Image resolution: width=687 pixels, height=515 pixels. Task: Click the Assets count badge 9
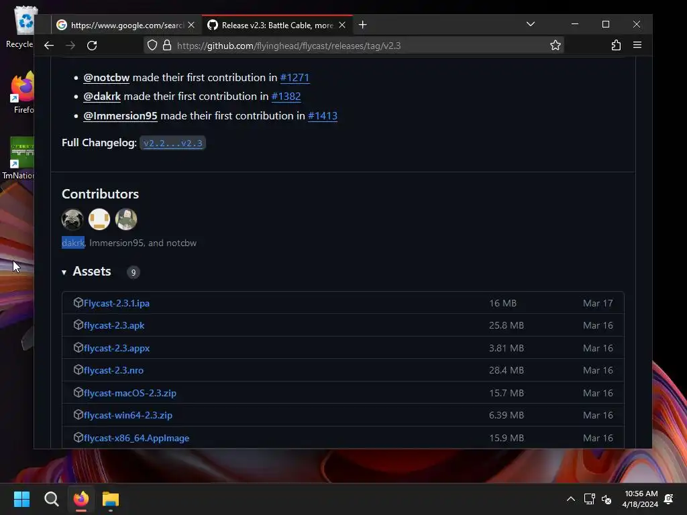pos(134,272)
